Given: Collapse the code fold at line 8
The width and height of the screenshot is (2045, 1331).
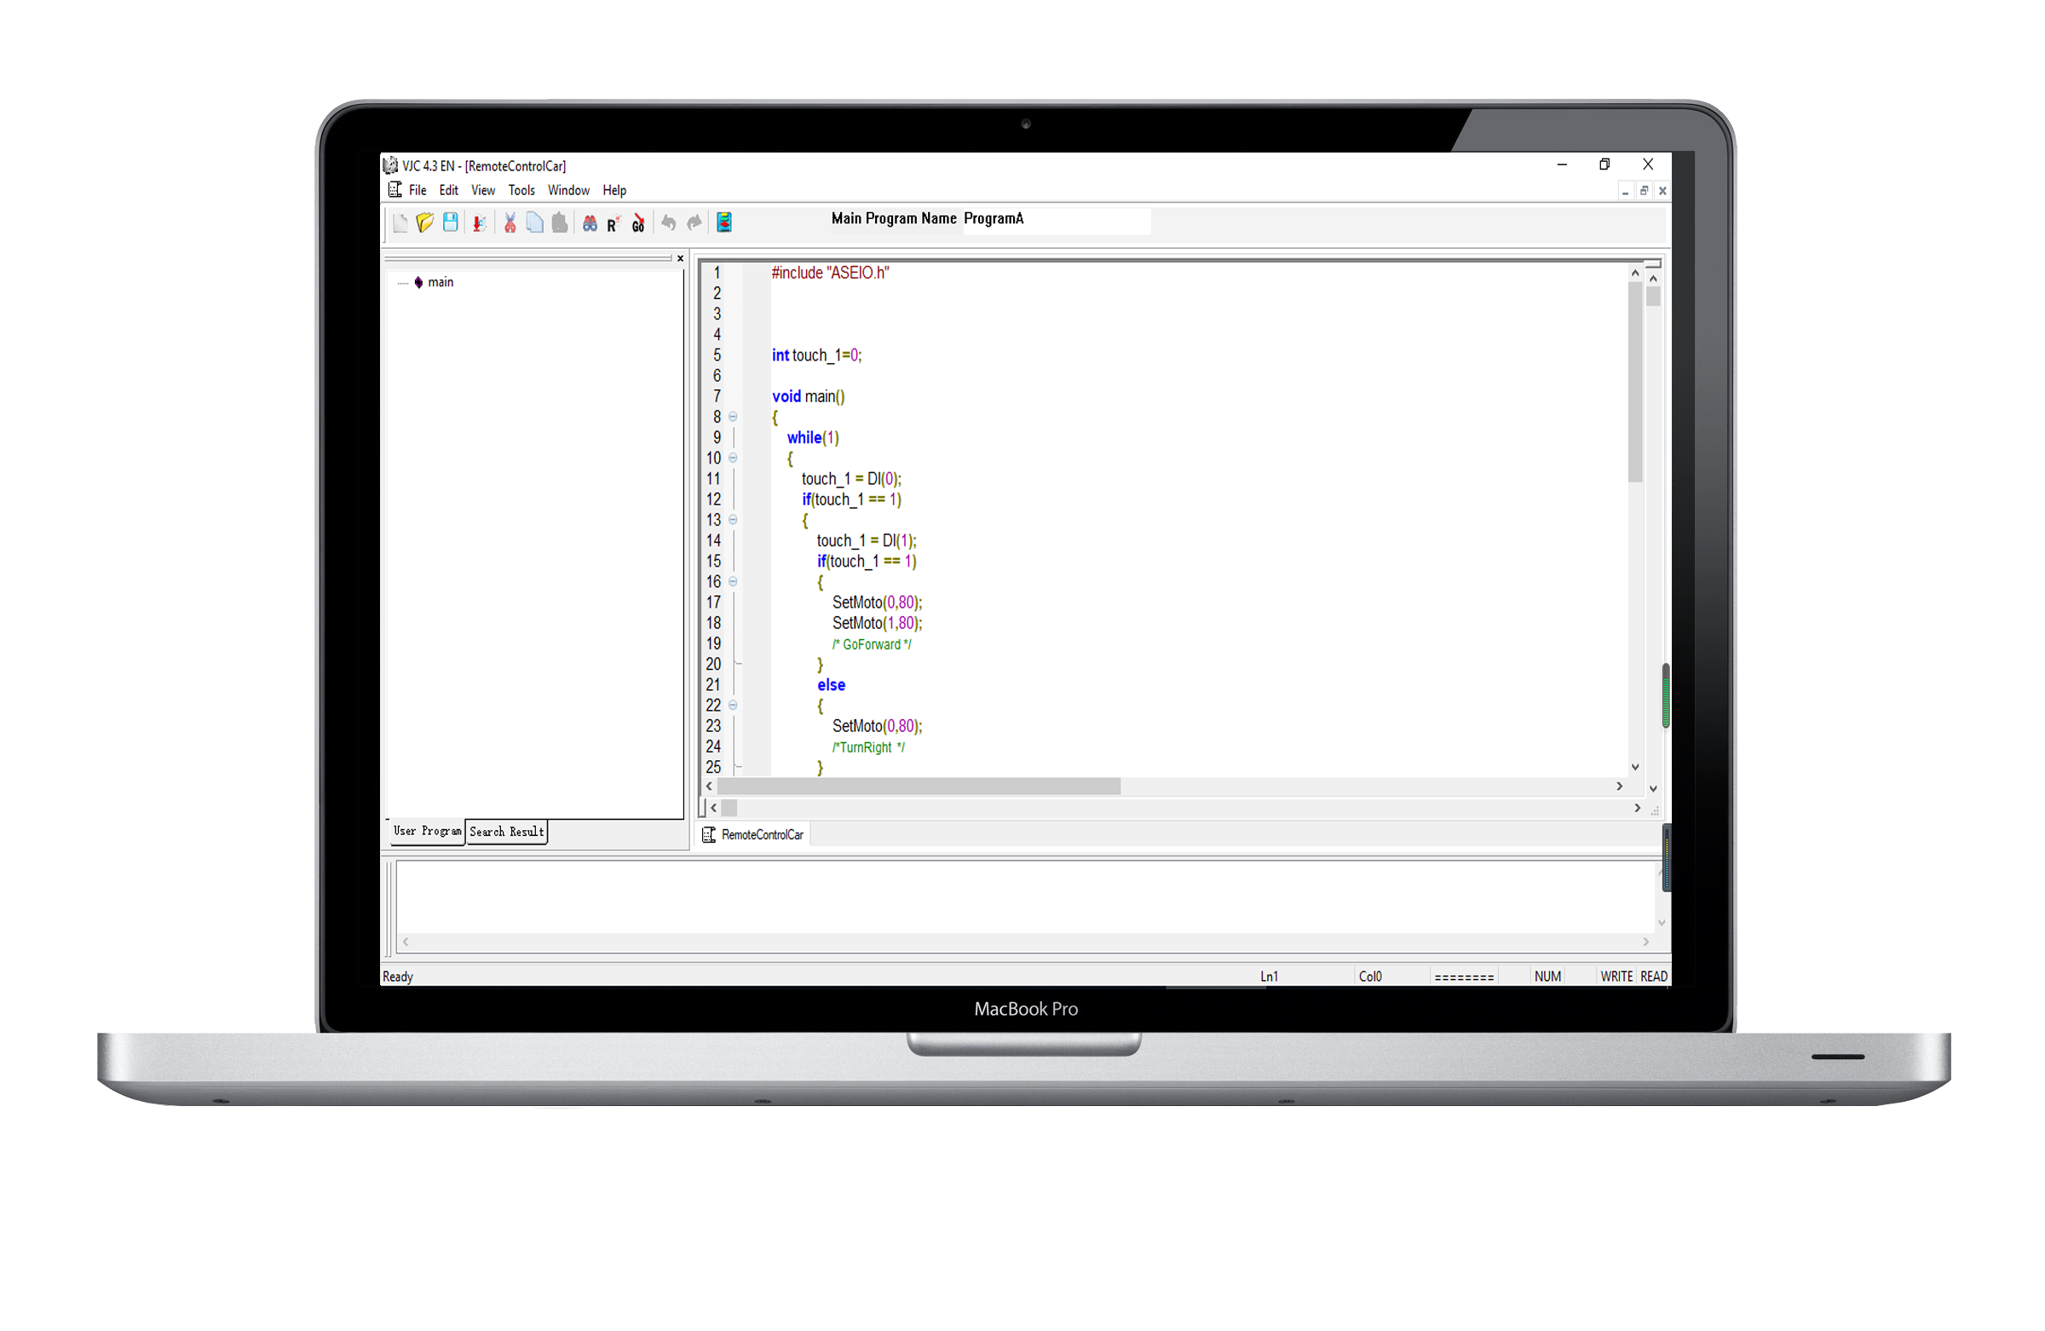Looking at the screenshot, I should pos(733,417).
